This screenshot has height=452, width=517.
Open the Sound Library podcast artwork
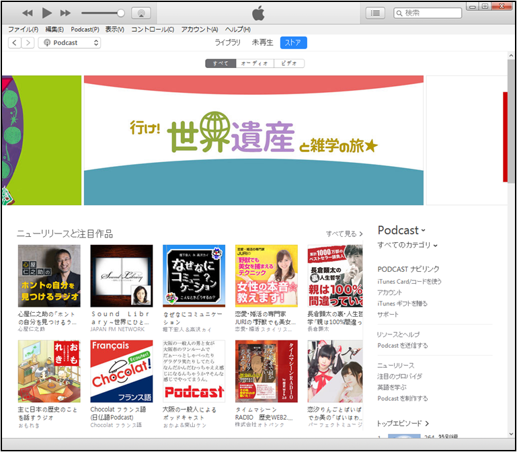[x=122, y=276]
